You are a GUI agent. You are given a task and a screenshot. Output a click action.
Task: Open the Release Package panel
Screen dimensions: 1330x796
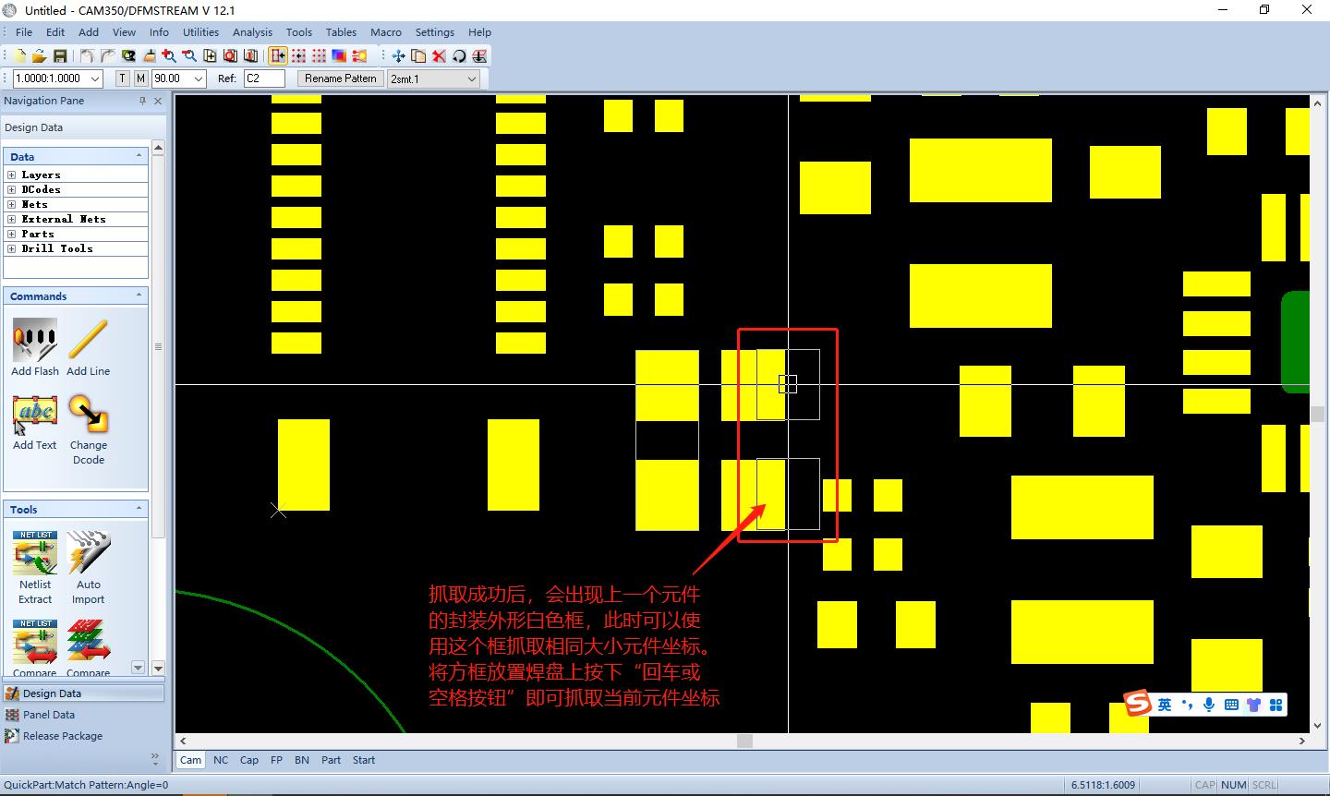[62, 736]
